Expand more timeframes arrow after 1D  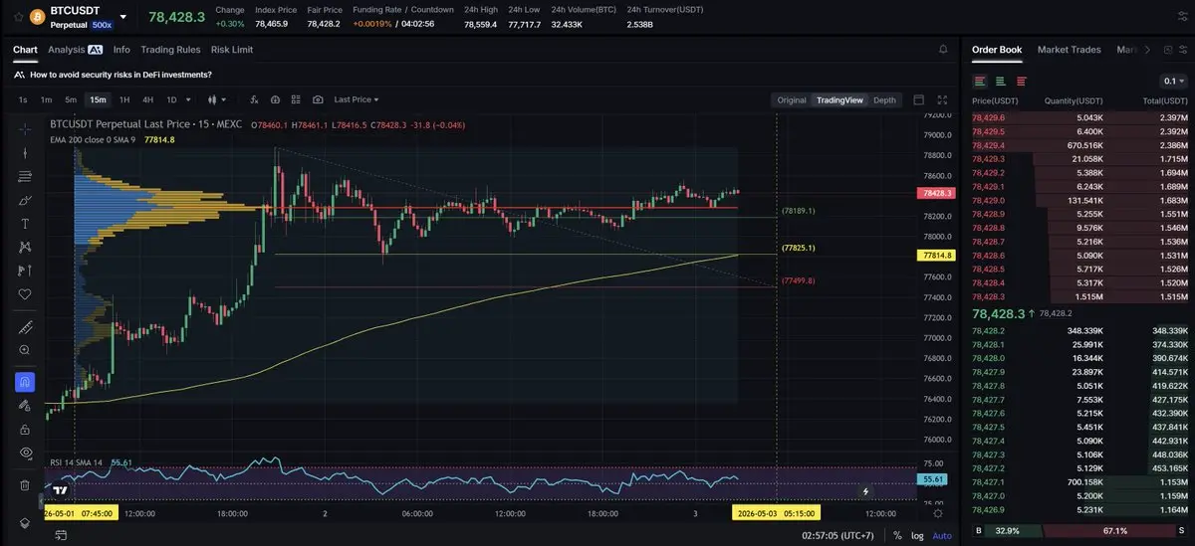pyautogui.click(x=190, y=99)
